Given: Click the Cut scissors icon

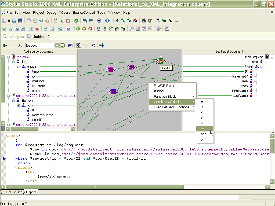Looking at the screenshot, I should pos(55,21).
